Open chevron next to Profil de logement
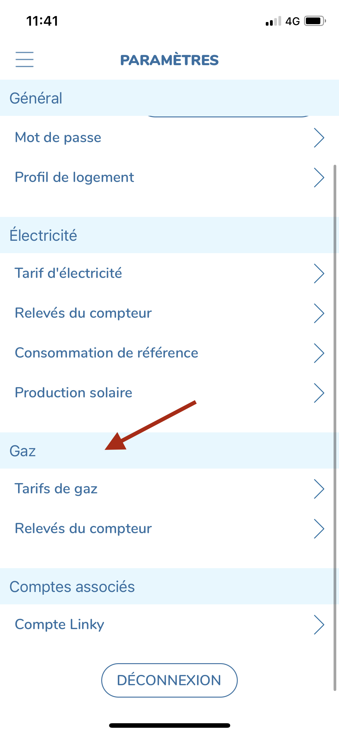 pos(319,177)
